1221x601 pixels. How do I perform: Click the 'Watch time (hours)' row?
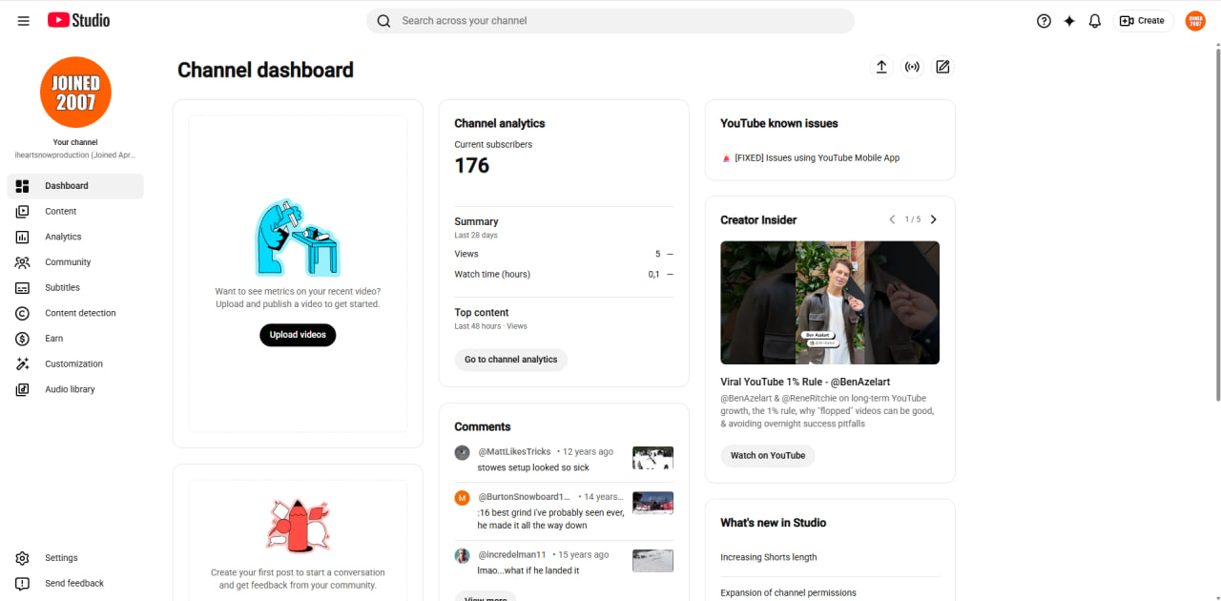click(x=564, y=275)
